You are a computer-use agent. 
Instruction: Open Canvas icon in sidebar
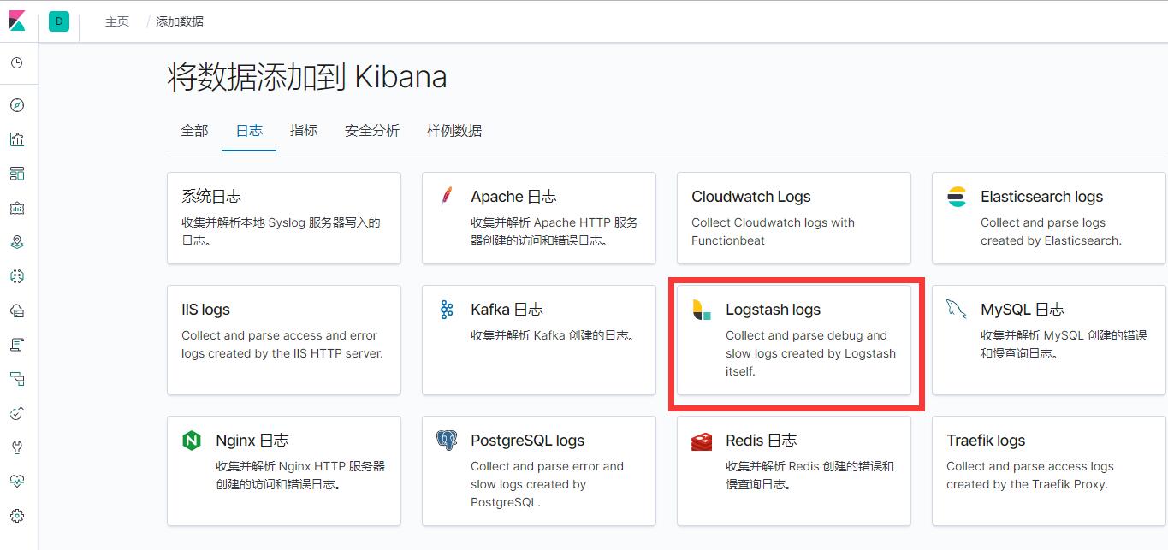pos(17,208)
